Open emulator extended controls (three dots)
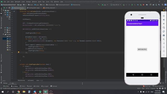 coord(164,55)
